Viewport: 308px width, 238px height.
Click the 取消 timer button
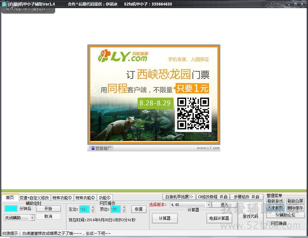point(48,216)
